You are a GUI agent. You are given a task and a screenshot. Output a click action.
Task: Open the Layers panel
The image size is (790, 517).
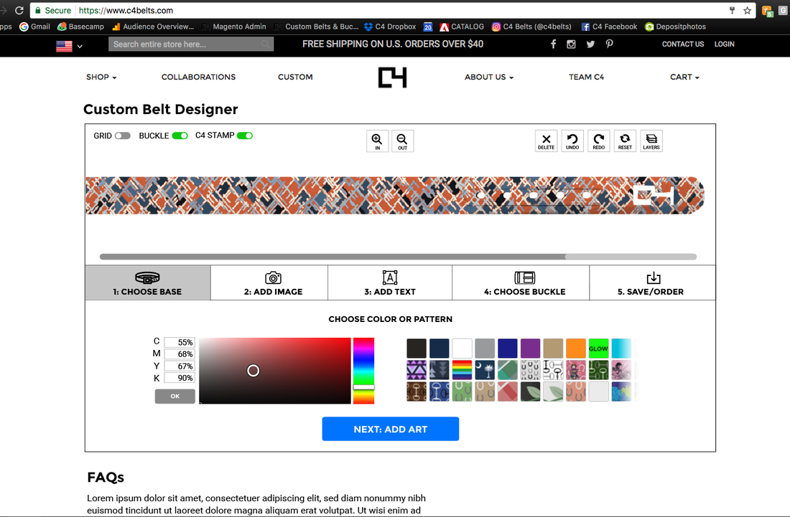tap(651, 141)
